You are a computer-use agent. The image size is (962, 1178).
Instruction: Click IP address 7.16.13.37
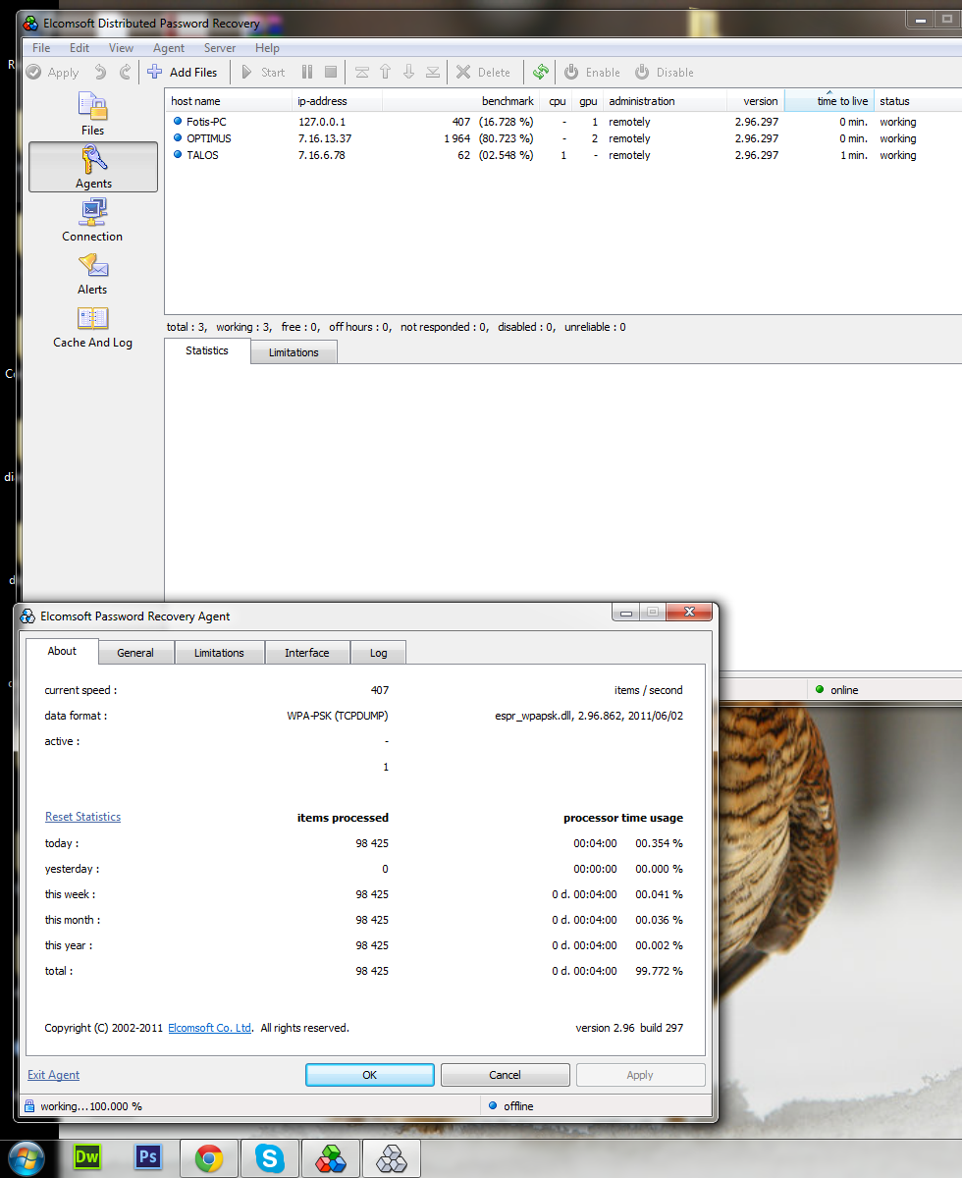[325, 138]
